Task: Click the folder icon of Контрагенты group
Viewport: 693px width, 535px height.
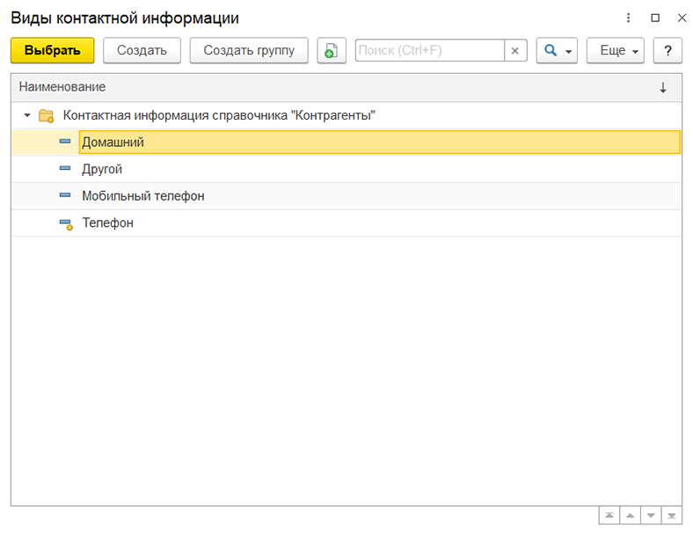Action: point(46,116)
